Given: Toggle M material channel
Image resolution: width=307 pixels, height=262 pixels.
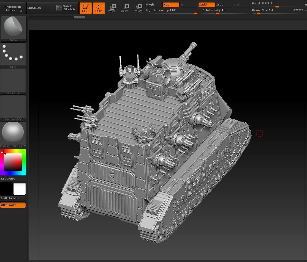Looking at the screenshot, I should (x=188, y=4).
